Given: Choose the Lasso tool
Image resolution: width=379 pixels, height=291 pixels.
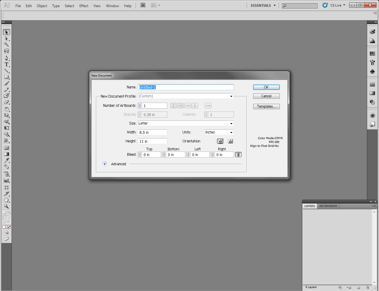Looking at the screenshot, I should (x=7, y=51).
